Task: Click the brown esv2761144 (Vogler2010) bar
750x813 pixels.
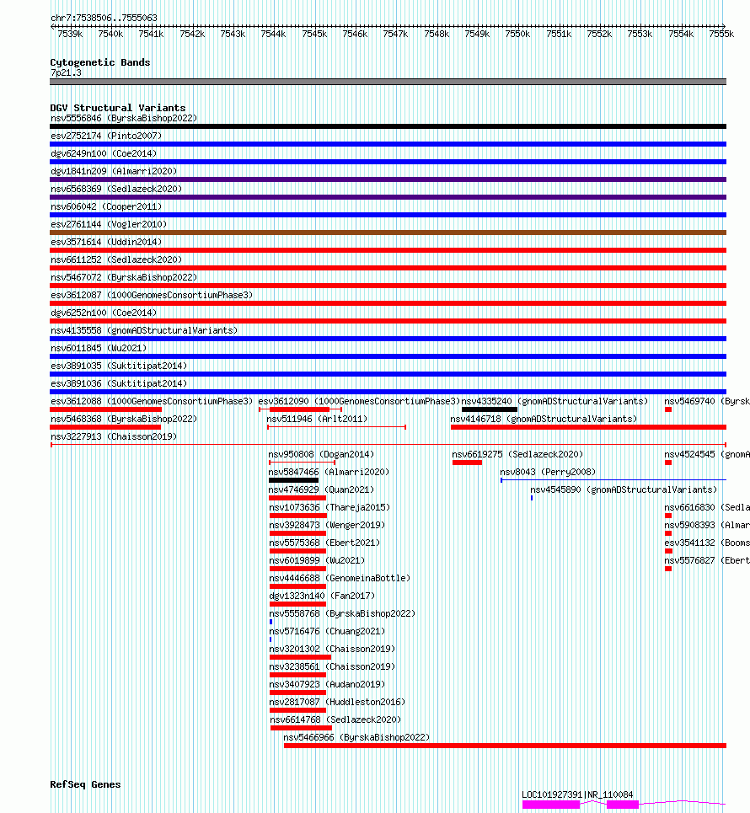Action: click(388, 233)
